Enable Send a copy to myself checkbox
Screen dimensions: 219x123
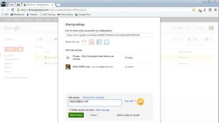(x=115, y=115)
